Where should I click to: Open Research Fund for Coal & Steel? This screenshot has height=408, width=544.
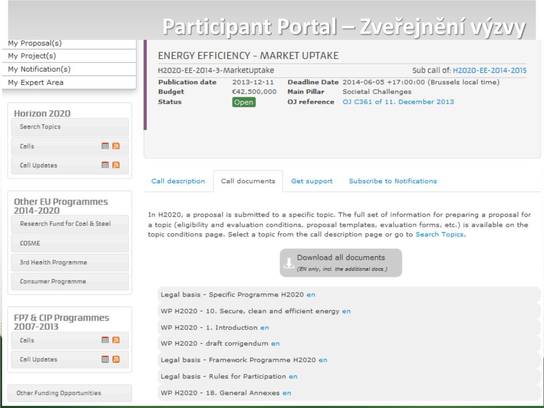click(70, 224)
